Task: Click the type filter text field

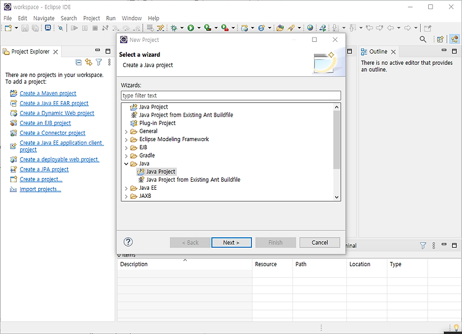Action: click(x=231, y=96)
